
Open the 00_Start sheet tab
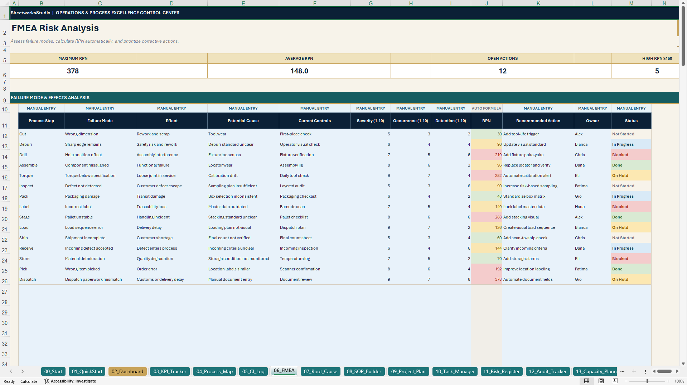53,371
